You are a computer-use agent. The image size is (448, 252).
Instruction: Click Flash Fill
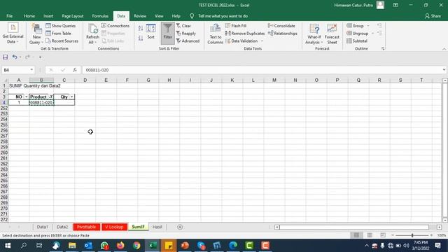click(x=236, y=26)
